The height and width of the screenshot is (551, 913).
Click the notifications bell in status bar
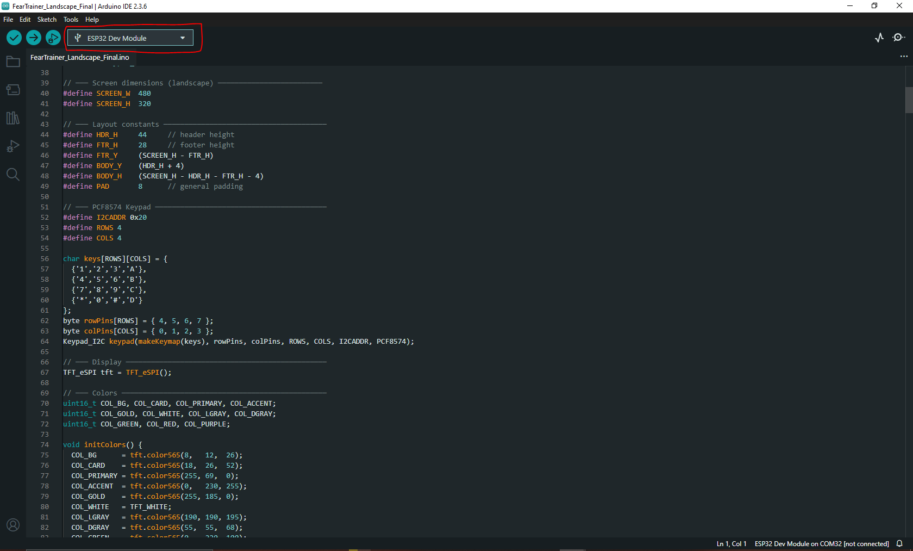(x=899, y=543)
